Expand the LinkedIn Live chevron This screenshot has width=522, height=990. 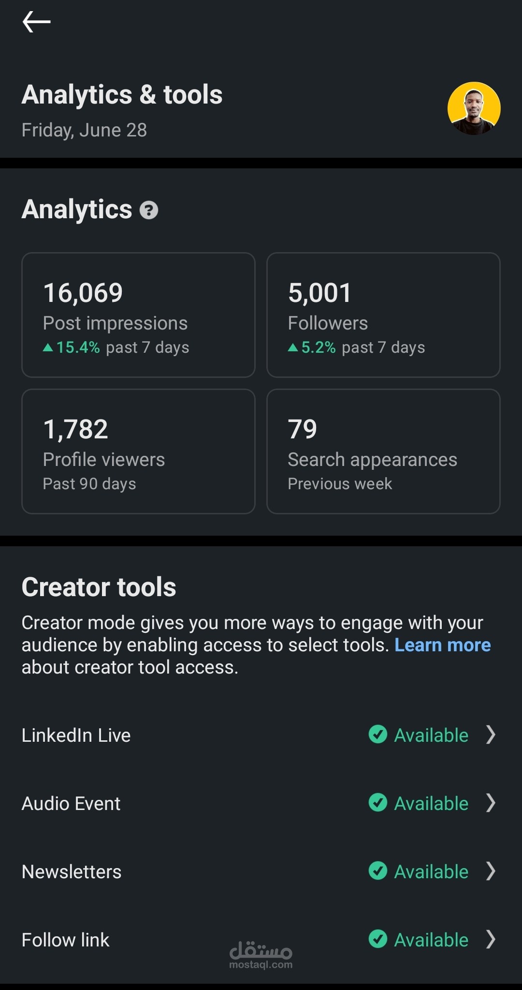click(491, 735)
